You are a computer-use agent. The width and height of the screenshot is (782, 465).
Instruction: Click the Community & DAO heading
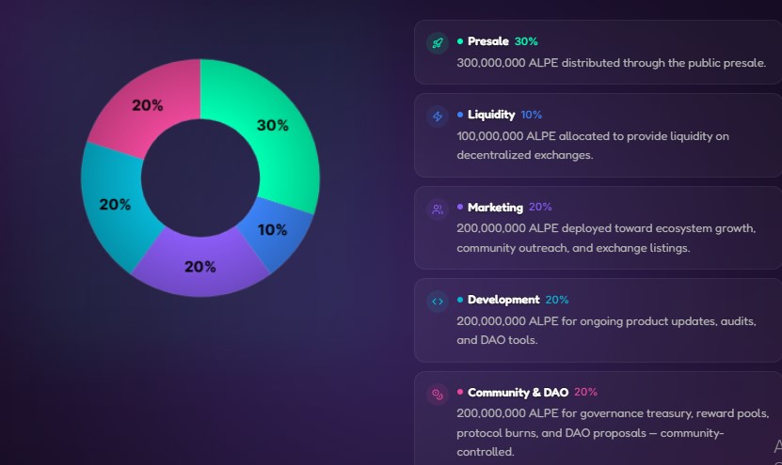click(x=518, y=393)
